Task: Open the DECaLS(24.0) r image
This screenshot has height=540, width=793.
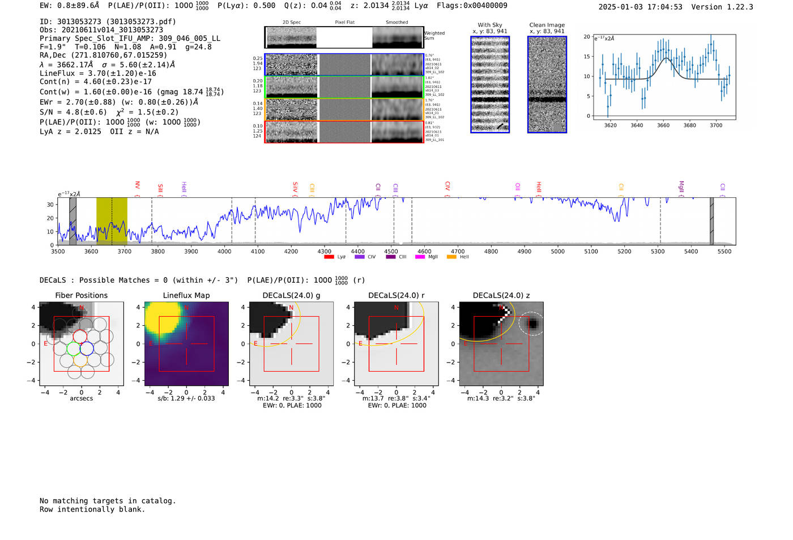Action: tap(396, 343)
